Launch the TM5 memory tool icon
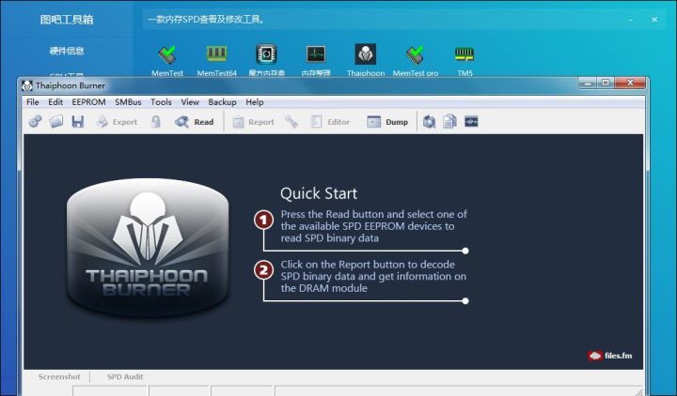677x396 pixels. click(464, 60)
